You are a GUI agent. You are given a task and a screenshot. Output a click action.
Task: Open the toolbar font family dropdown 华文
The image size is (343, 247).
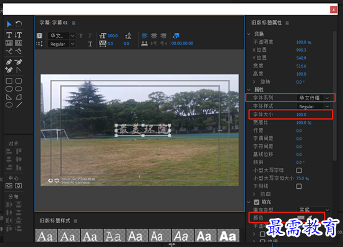[62, 36]
